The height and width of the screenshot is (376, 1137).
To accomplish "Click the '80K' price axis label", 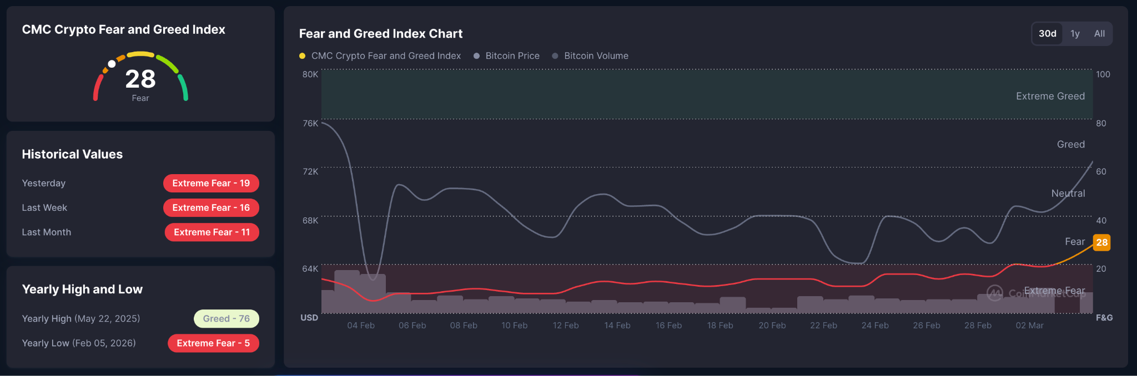I will point(310,74).
